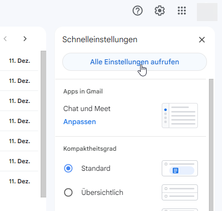This screenshot has width=222, height=211.
Task: Close the Schnelleinstellungen panel
Action: pos(202,40)
